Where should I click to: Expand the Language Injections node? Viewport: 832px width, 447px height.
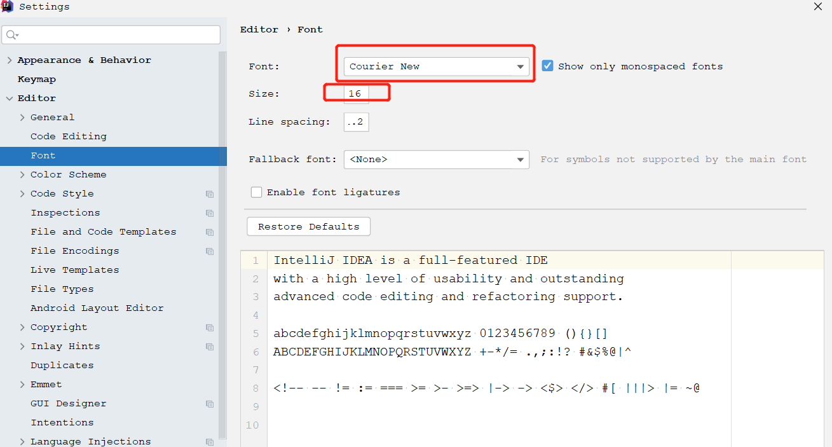pyautogui.click(x=22, y=442)
